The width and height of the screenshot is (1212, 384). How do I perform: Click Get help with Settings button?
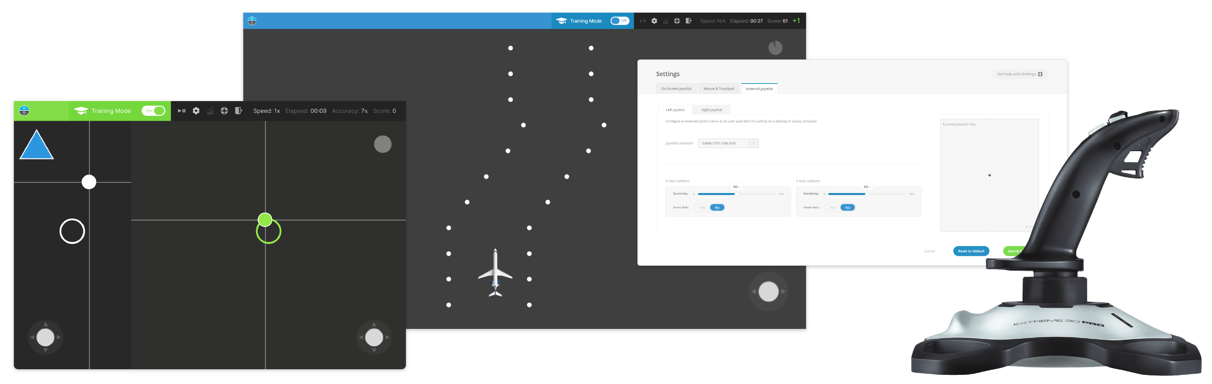tap(1019, 74)
